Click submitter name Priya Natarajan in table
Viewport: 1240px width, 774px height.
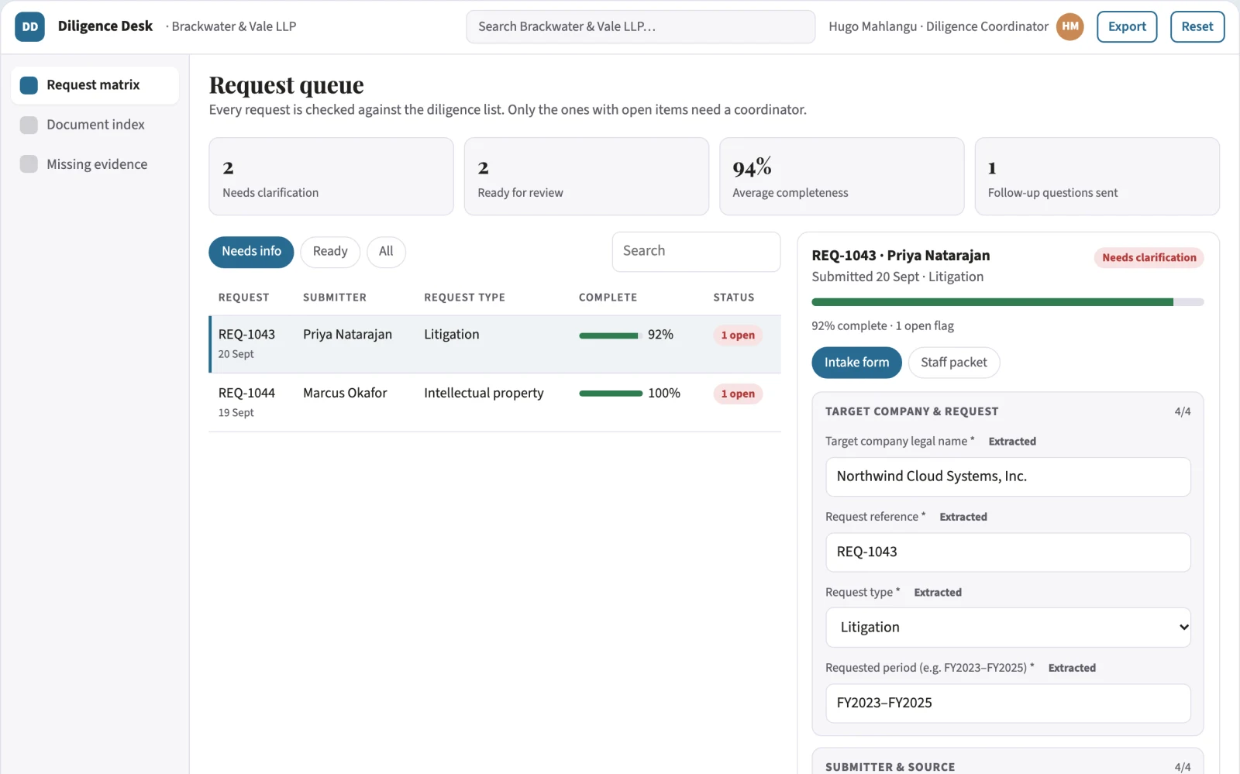(347, 335)
